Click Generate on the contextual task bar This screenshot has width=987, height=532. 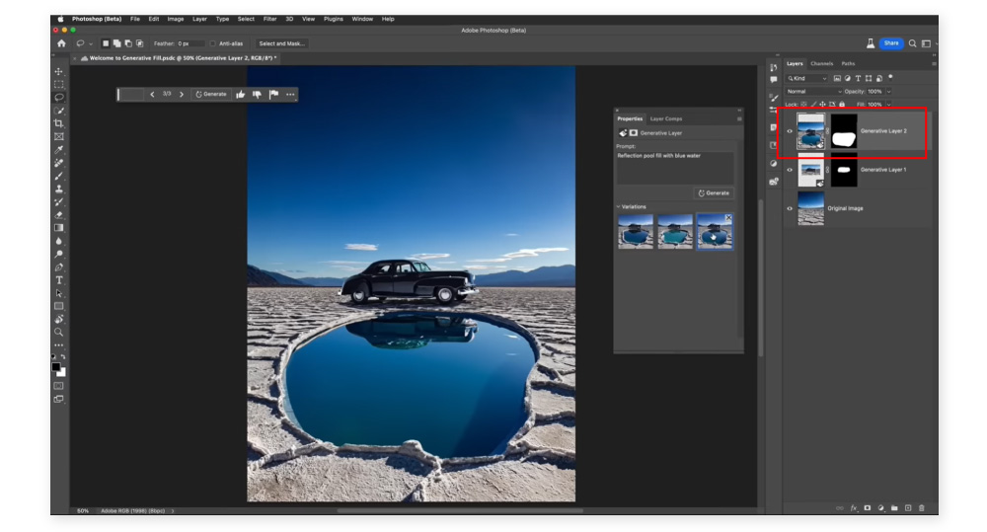point(211,95)
